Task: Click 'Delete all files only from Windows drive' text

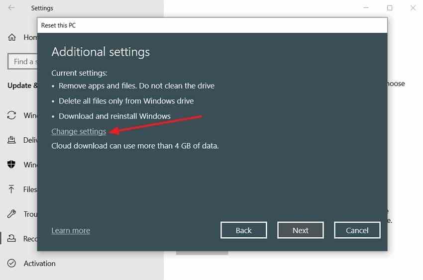Action: (x=126, y=101)
